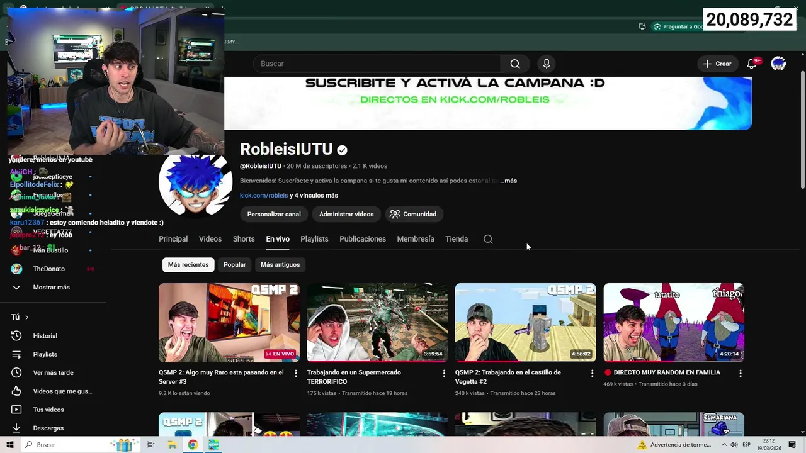Switch to the Shorts tab

click(244, 239)
